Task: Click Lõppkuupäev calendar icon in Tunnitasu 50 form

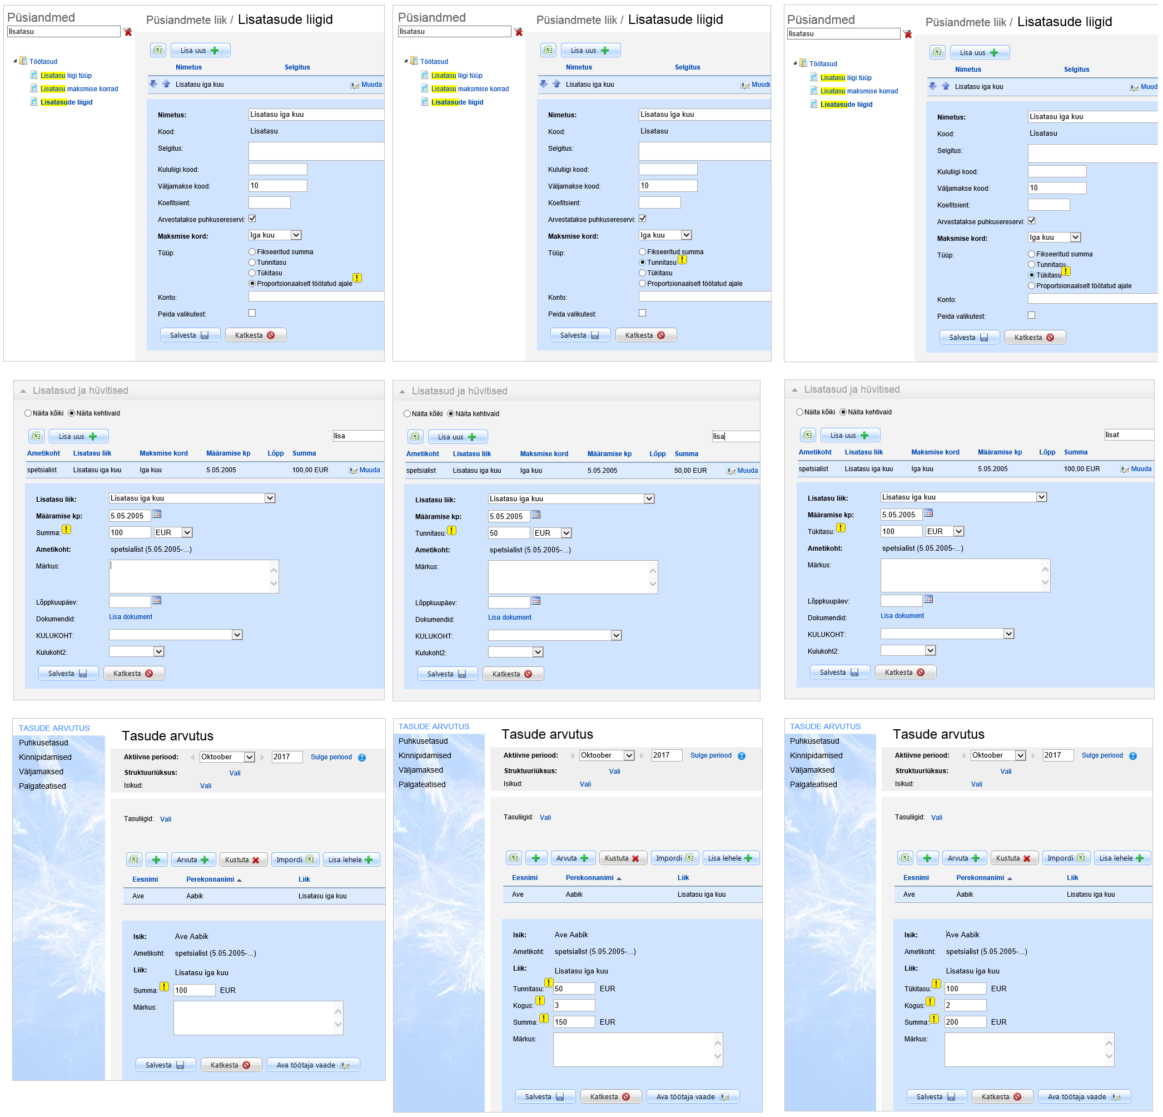Action: click(536, 601)
